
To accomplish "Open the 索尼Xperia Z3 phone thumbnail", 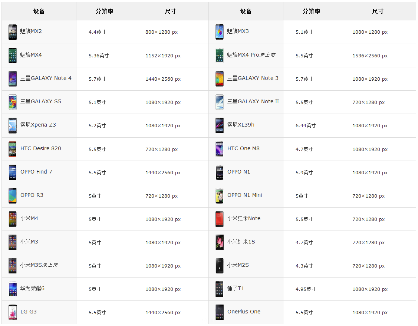I will [x=13, y=126].
